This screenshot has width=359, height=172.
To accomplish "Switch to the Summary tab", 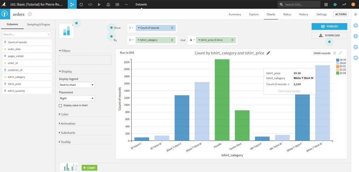I will pyautogui.click(x=235, y=14).
